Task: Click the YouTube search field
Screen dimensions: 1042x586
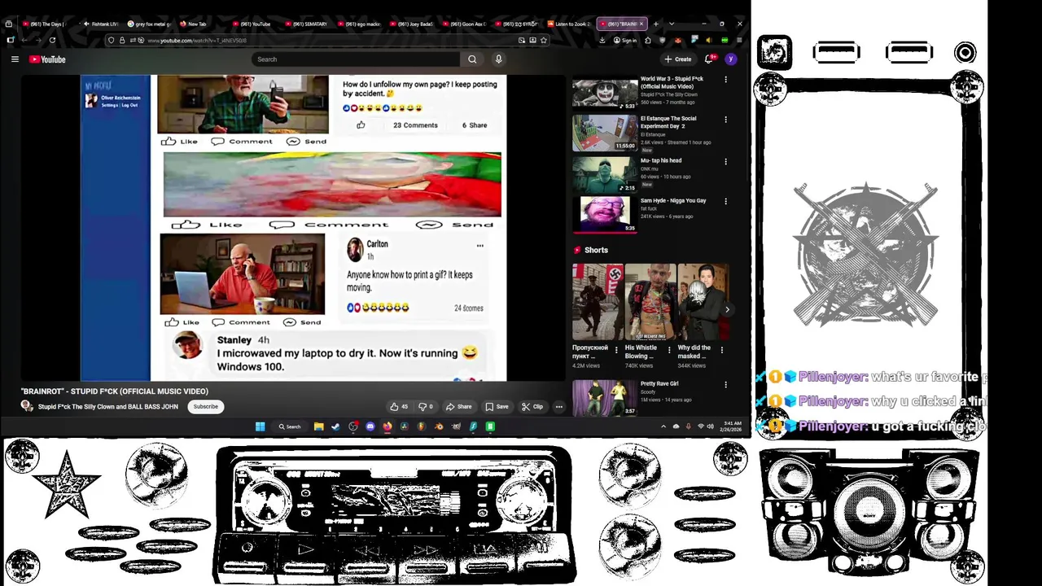Action: click(357, 59)
